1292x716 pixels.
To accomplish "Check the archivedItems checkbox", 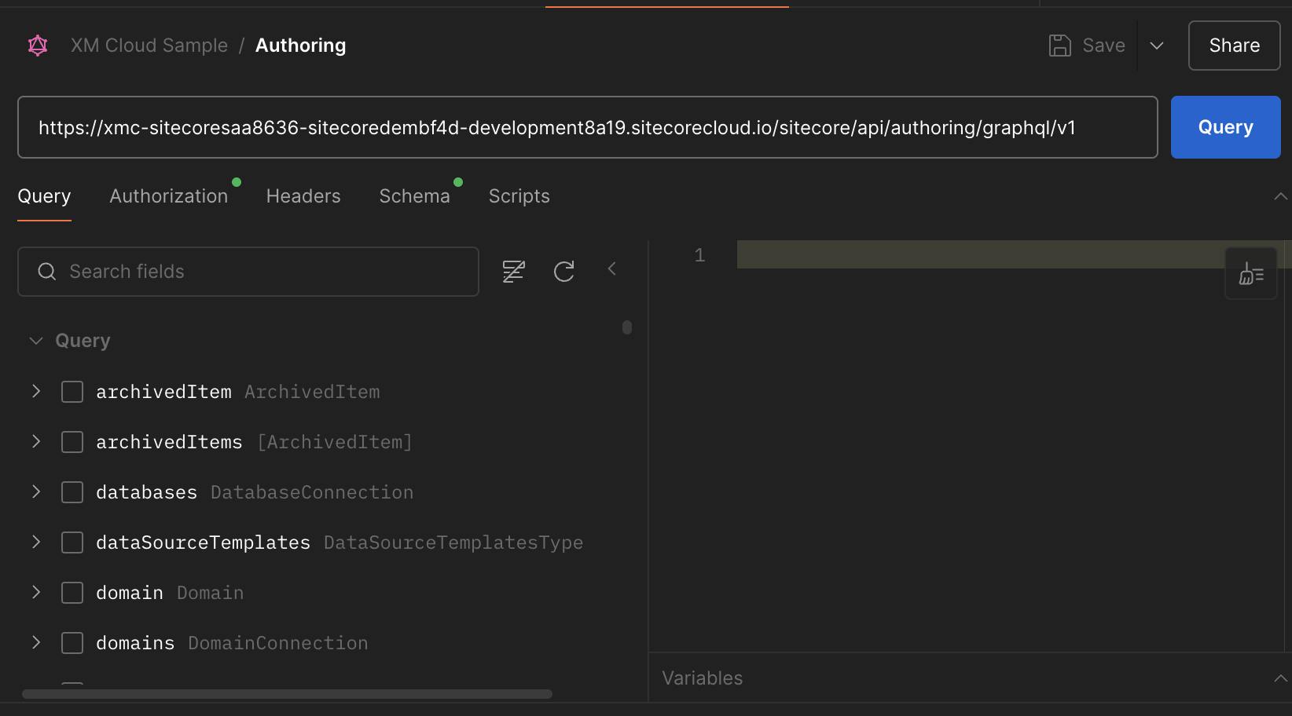I will pyautogui.click(x=72, y=442).
